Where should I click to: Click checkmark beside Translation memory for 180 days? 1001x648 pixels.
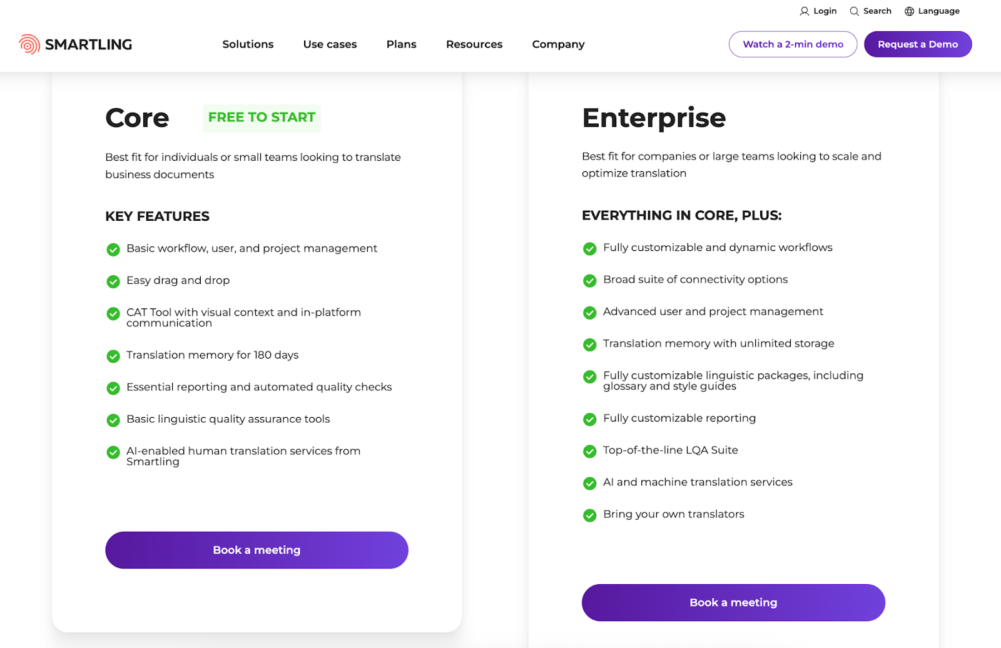point(113,356)
